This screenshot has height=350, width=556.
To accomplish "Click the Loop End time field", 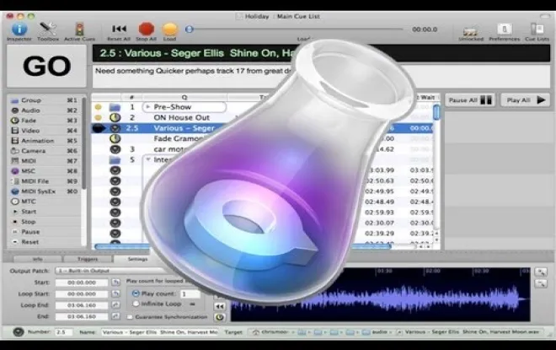I will pos(82,305).
